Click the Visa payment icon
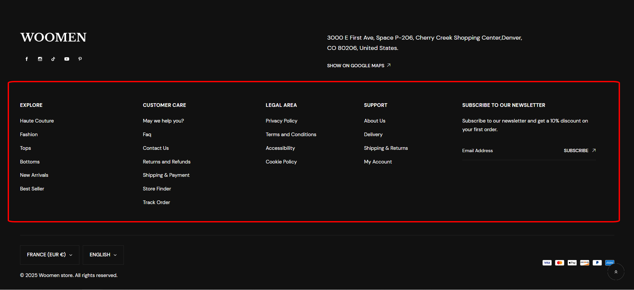 click(547, 263)
